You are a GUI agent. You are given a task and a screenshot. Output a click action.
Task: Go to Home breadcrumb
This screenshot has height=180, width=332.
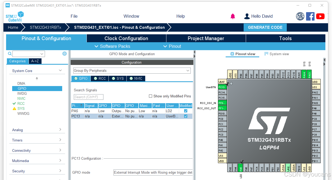[x=13, y=27]
